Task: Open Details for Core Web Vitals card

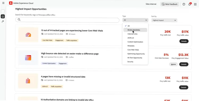Action: click(184, 41)
